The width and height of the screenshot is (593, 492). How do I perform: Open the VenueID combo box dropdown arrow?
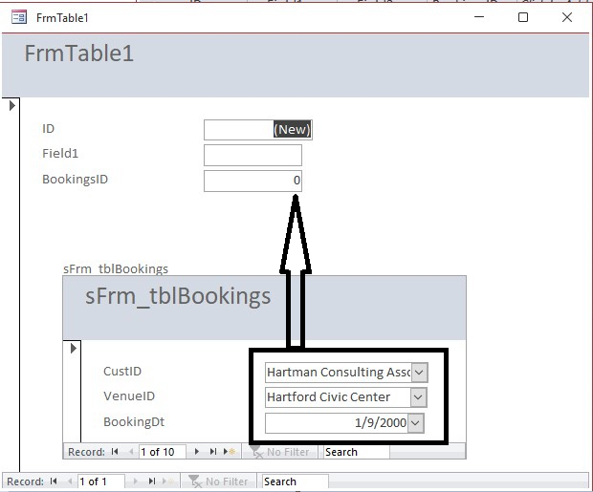[x=418, y=397]
